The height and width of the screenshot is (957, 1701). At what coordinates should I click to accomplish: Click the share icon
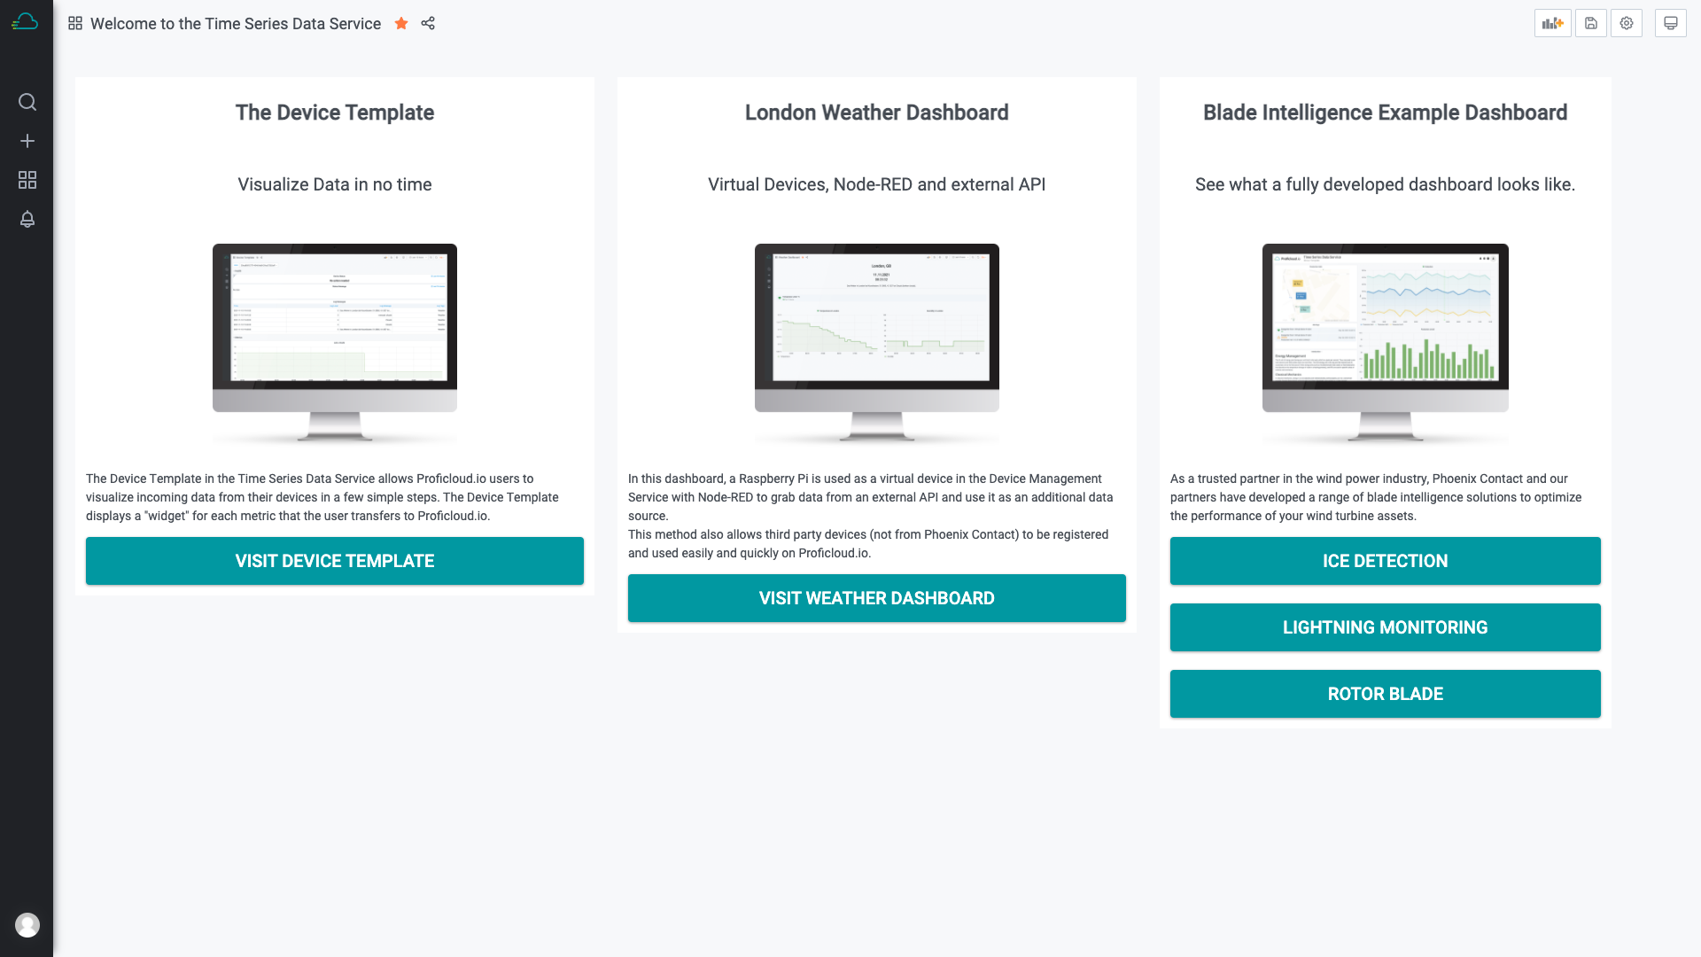point(428,23)
